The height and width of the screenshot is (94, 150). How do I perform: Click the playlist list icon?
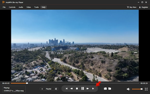[x=42, y=89]
